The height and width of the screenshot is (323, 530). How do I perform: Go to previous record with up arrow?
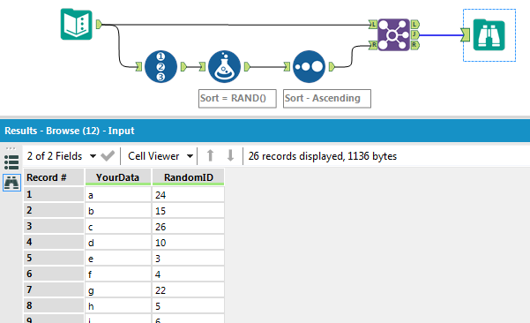(x=210, y=155)
